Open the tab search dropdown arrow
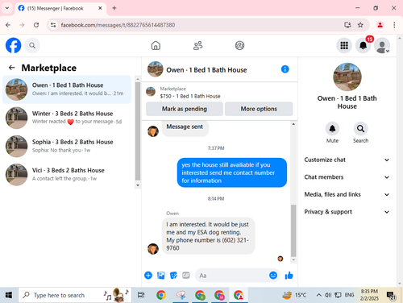 coord(7,8)
